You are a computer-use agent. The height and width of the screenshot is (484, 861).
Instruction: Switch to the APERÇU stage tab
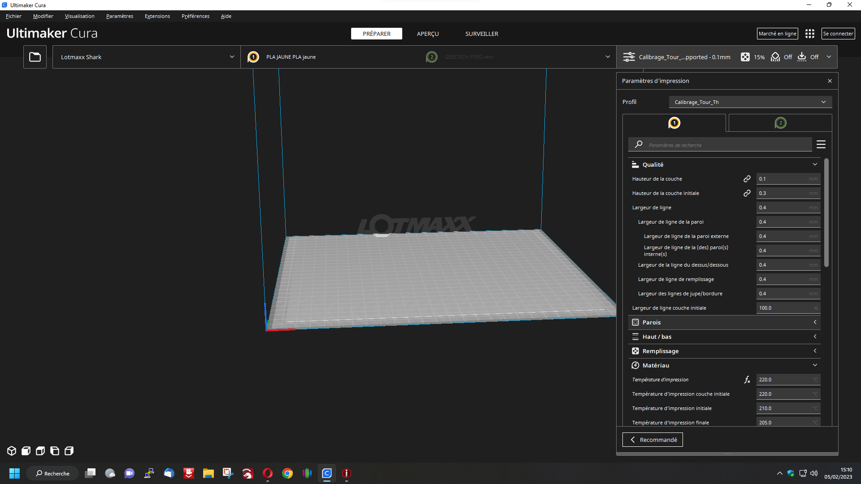427,34
